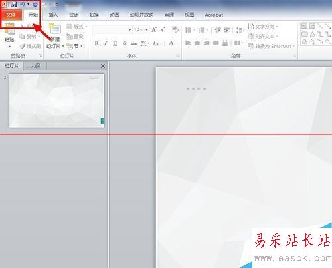Increase list indent level
The height and width of the screenshot is (268, 332).
pos(227,30)
